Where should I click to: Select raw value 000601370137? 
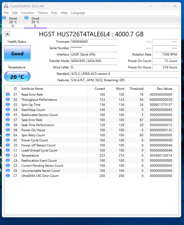pyautogui.click(x=161, y=104)
